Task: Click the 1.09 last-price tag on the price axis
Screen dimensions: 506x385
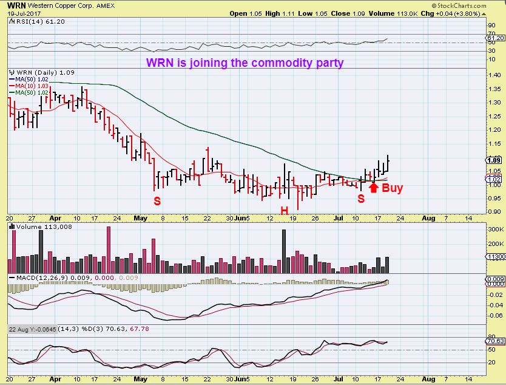Action: coord(494,160)
